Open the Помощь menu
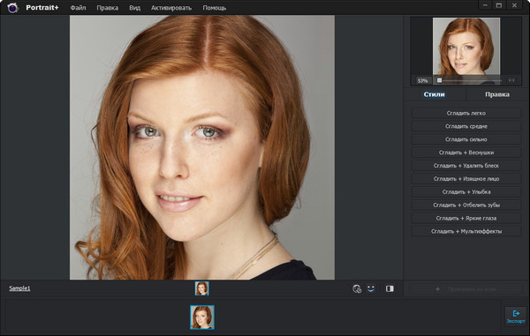 [x=215, y=8]
